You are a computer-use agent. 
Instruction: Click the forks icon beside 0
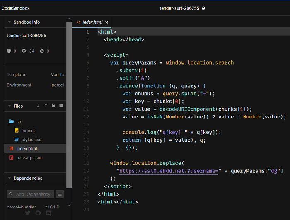point(42,51)
